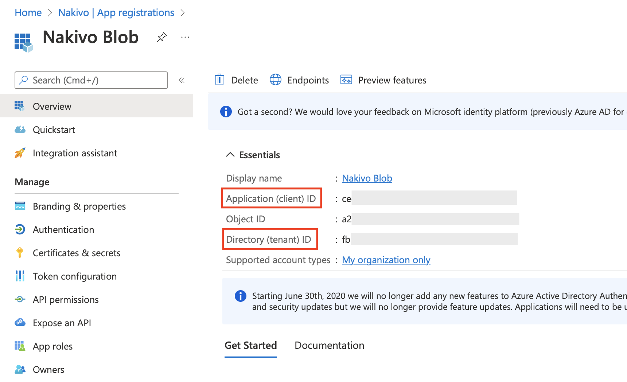627x382 pixels.
Task: Navigate to Nakivo | App registrations breadcrumb
Action: [x=116, y=13]
